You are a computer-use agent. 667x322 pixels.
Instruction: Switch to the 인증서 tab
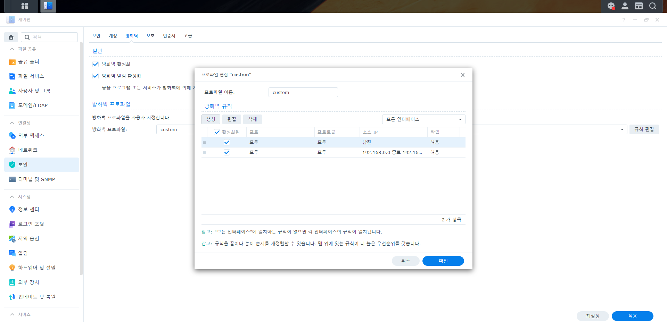(169, 36)
